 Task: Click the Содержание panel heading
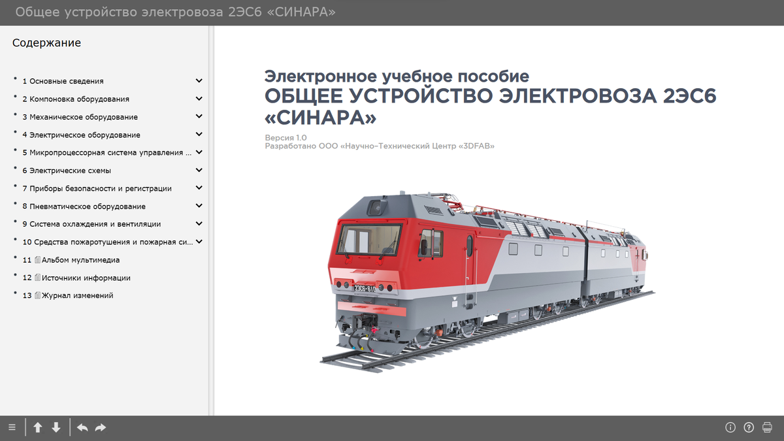point(46,43)
